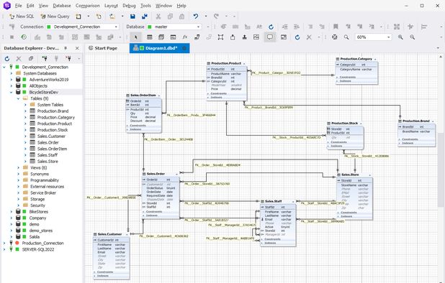Screen dimensions: 445x283
Task: Click the New Query button
Action: [x=55, y=17]
